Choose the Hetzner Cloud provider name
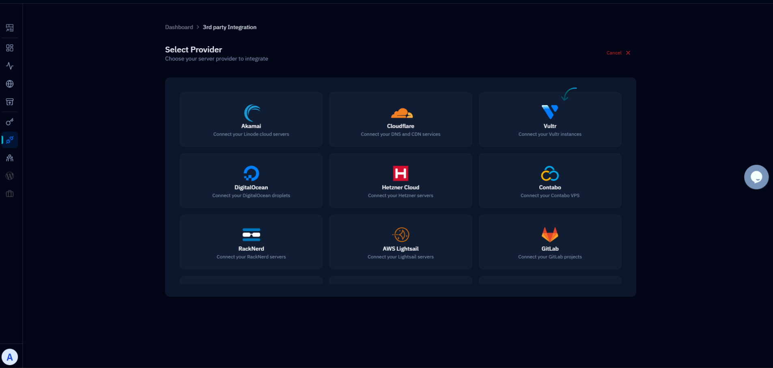This screenshot has height=368, width=773. (x=400, y=187)
